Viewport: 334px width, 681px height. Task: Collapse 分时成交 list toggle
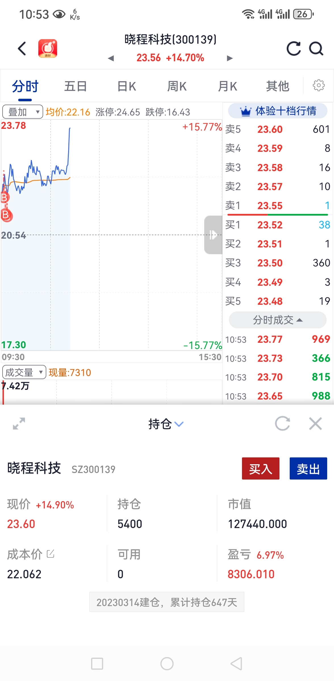[278, 320]
